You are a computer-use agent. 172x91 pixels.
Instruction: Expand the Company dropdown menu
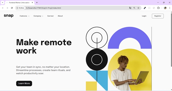pyautogui.click(x=38, y=16)
